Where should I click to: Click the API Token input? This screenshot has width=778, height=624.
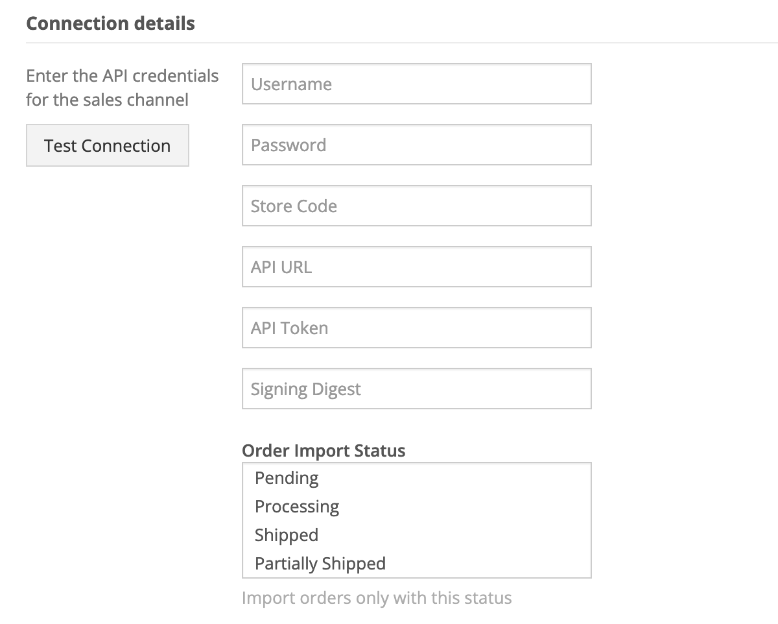pyautogui.click(x=416, y=328)
